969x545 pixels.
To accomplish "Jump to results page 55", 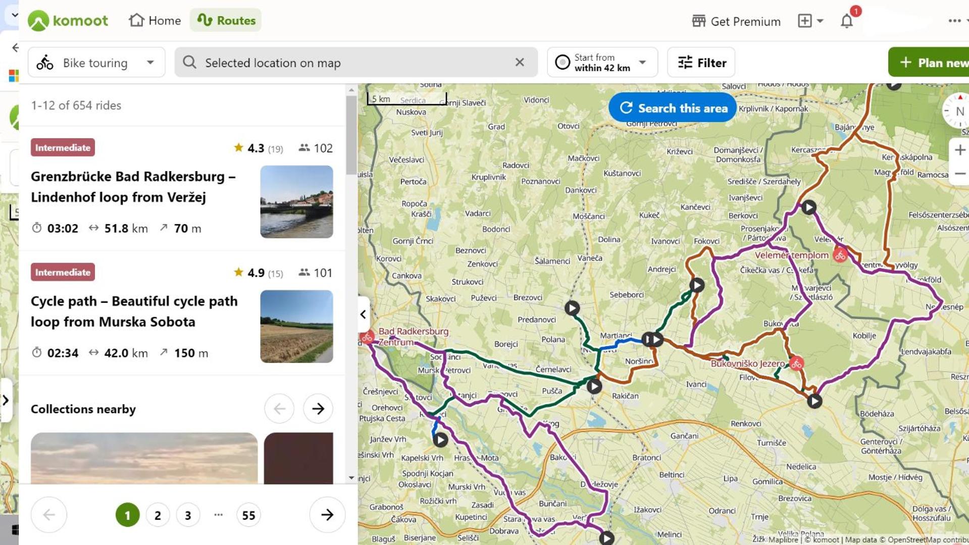I will 248,515.
